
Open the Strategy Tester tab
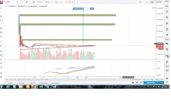[x=44, y=83]
